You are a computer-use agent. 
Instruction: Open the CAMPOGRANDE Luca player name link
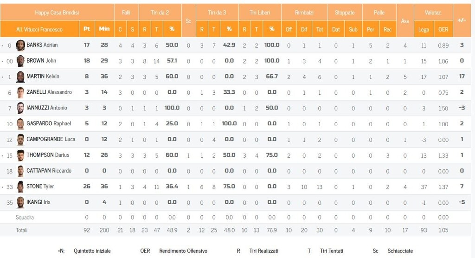tap(51, 140)
